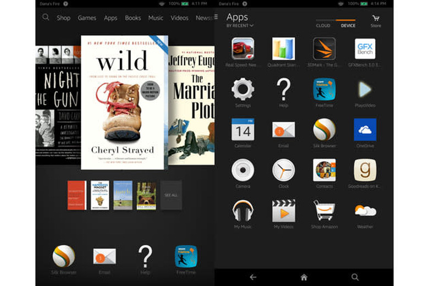Image resolution: width=429 pixels, height=286 pixels.
Task: Switch to the Device tab
Action: coord(348,25)
